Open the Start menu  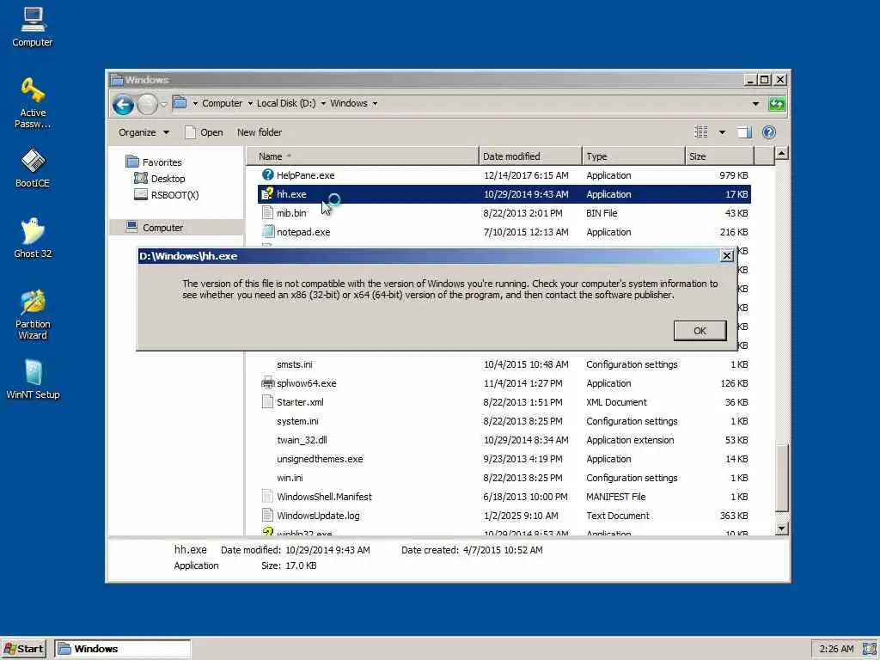point(23,649)
